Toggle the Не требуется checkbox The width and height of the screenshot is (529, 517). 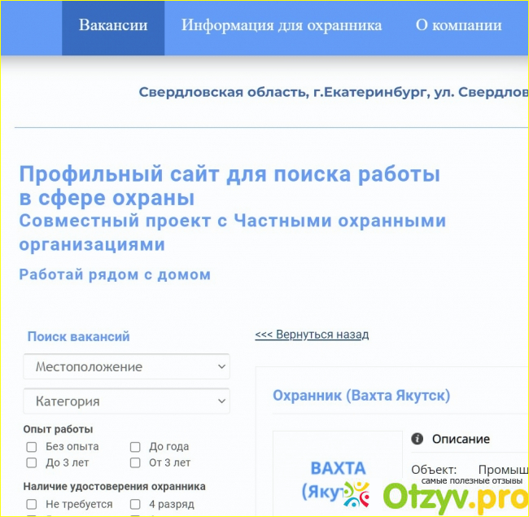point(32,505)
